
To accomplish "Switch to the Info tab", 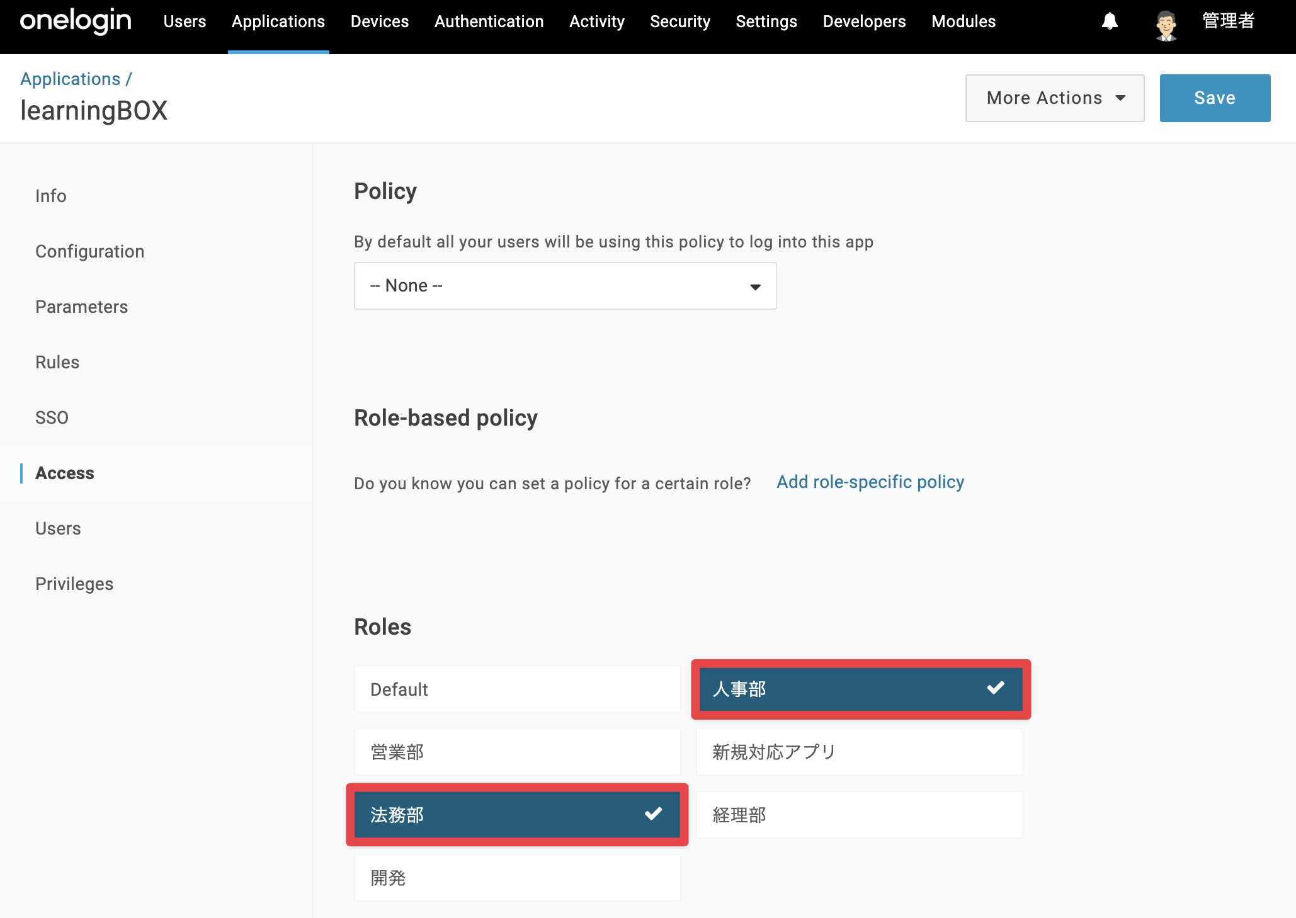I will (51, 196).
